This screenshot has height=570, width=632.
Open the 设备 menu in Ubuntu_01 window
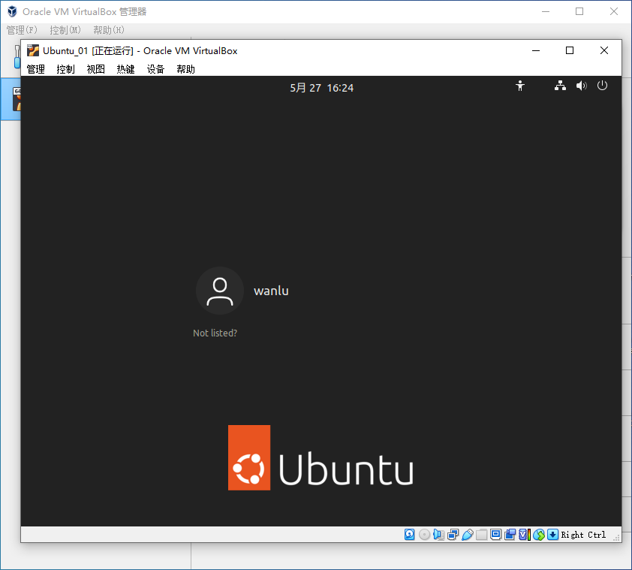point(155,69)
